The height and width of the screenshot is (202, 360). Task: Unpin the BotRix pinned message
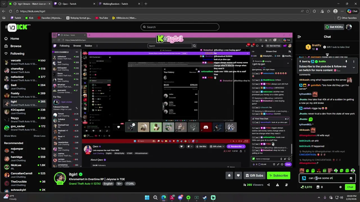point(346,61)
